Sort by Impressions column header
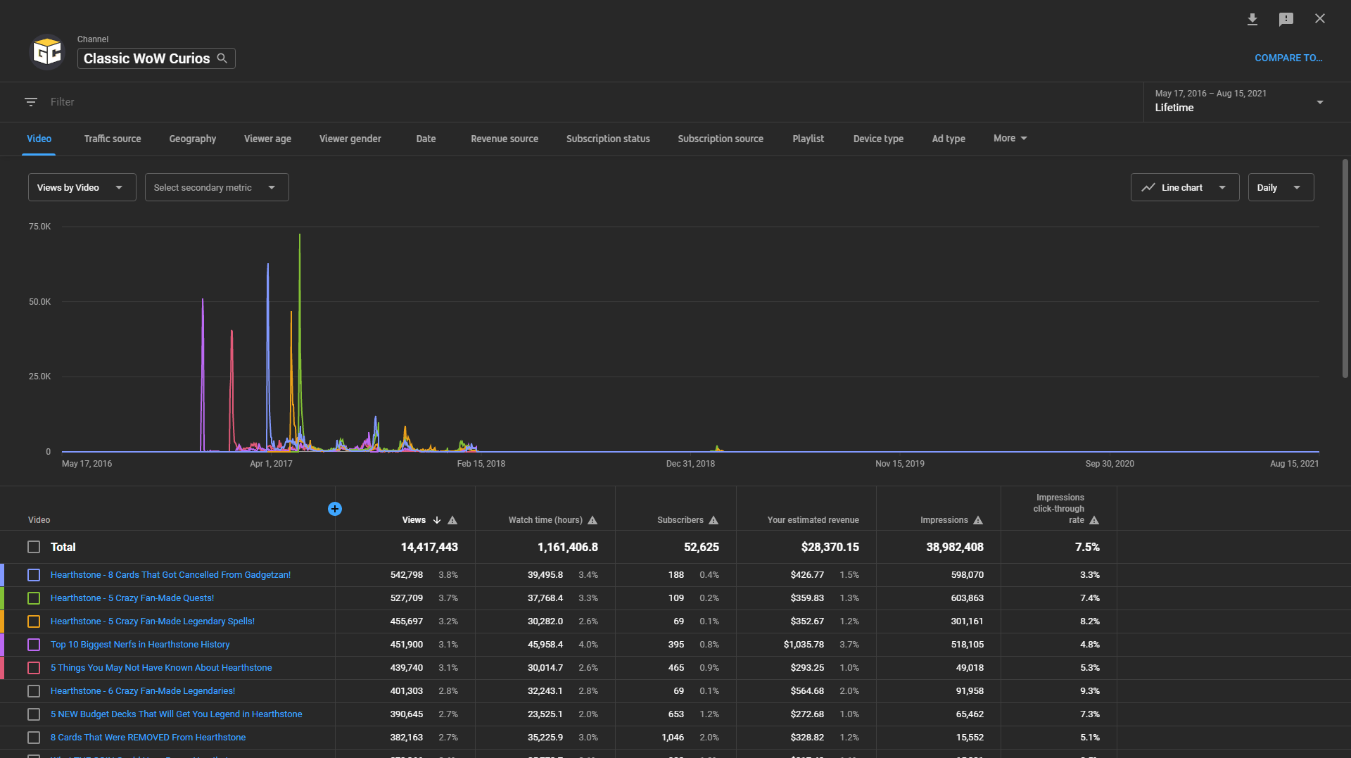 pyautogui.click(x=944, y=520)
